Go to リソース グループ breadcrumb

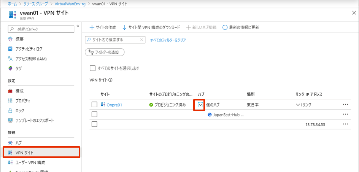[x=35, y=4]
